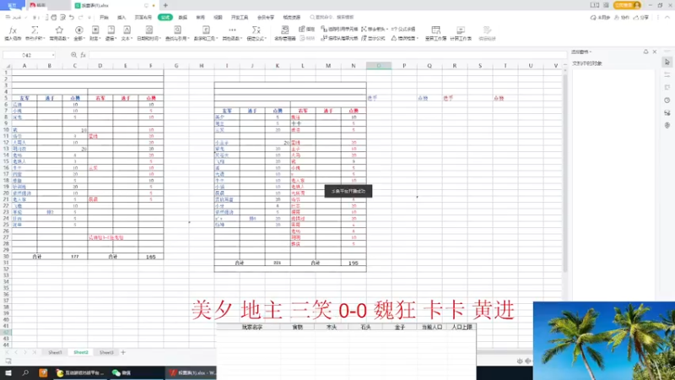The image size is (675, 380).
Task: Click the cloud sync status button
Action: coord(600,17)
